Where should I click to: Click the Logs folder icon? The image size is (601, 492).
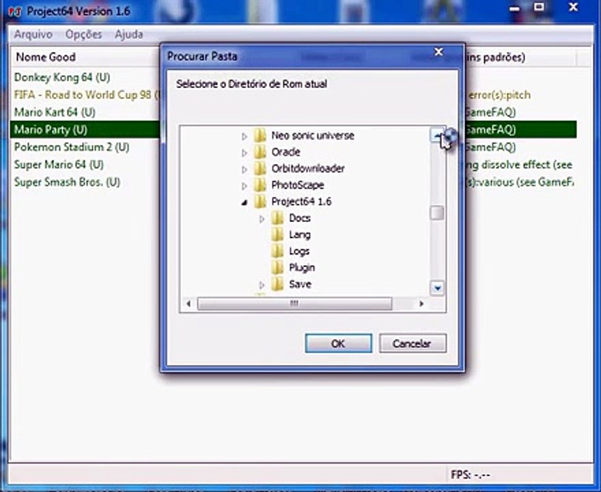(x=277, y=251)
